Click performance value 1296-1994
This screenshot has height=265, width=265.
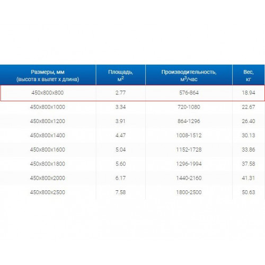pos(189,164)
